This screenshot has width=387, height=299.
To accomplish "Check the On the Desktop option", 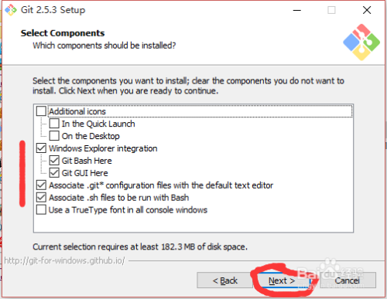I will [x=54, y=136].
